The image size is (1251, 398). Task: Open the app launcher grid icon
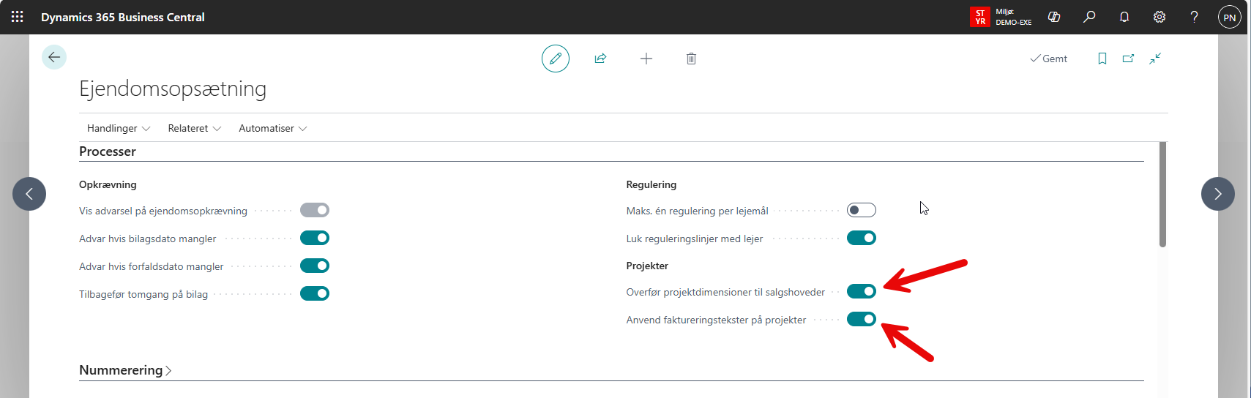coord(18,17)
